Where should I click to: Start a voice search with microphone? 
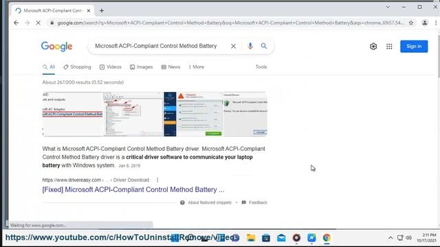tap(250, 46)
